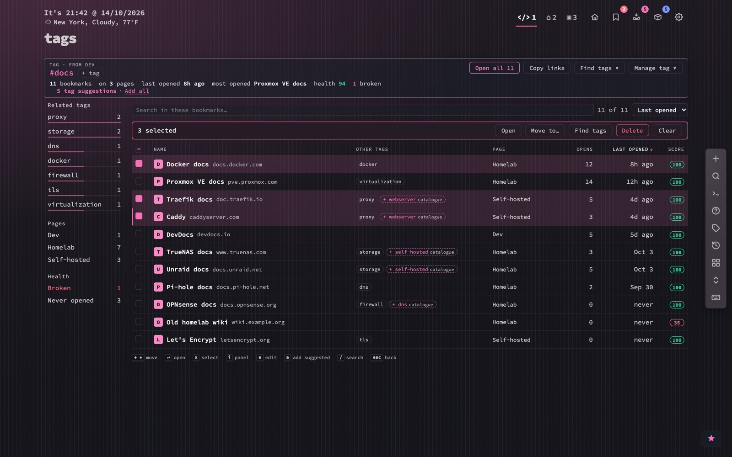Click the Copy links button
This screenshot has height=457, width=732.
point(547,68)
